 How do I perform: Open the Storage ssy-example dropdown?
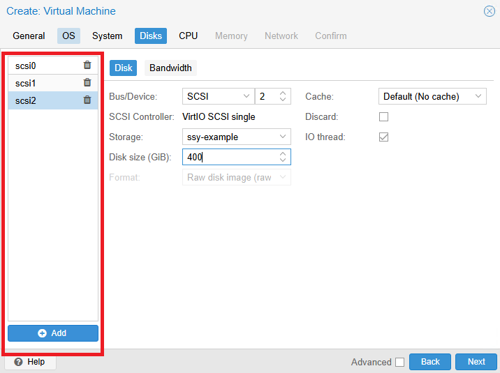[236, 137]
